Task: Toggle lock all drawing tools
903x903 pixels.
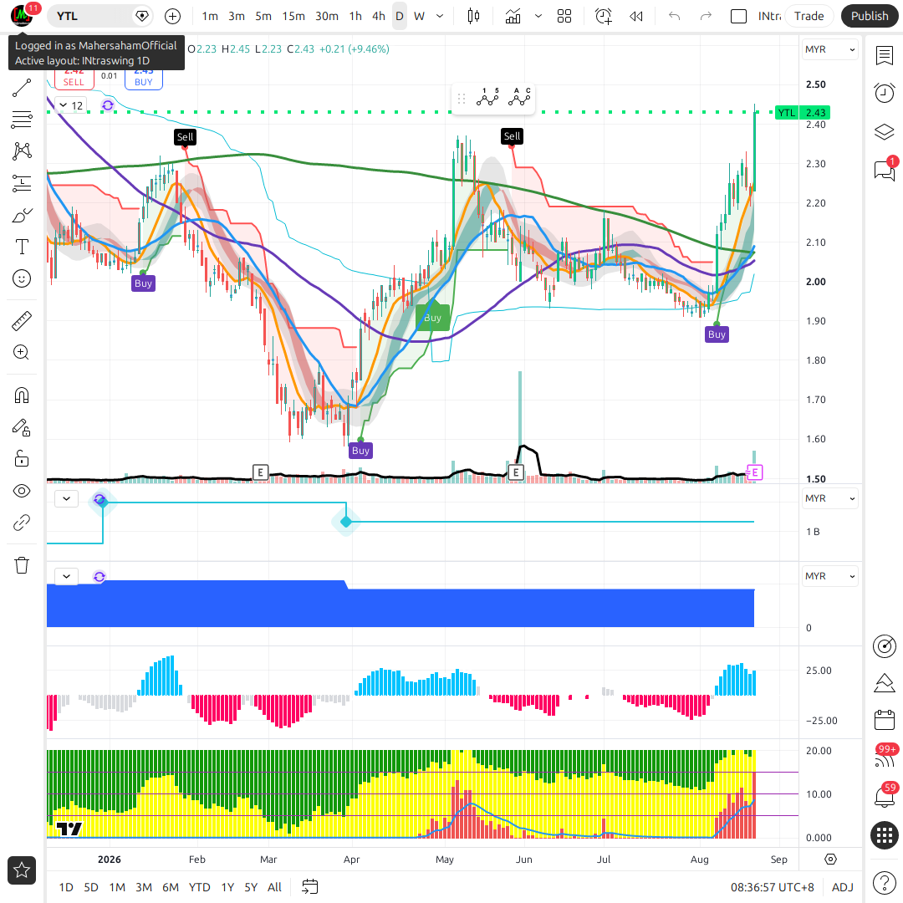Action: pyautogui.click(x=22, y=459)
